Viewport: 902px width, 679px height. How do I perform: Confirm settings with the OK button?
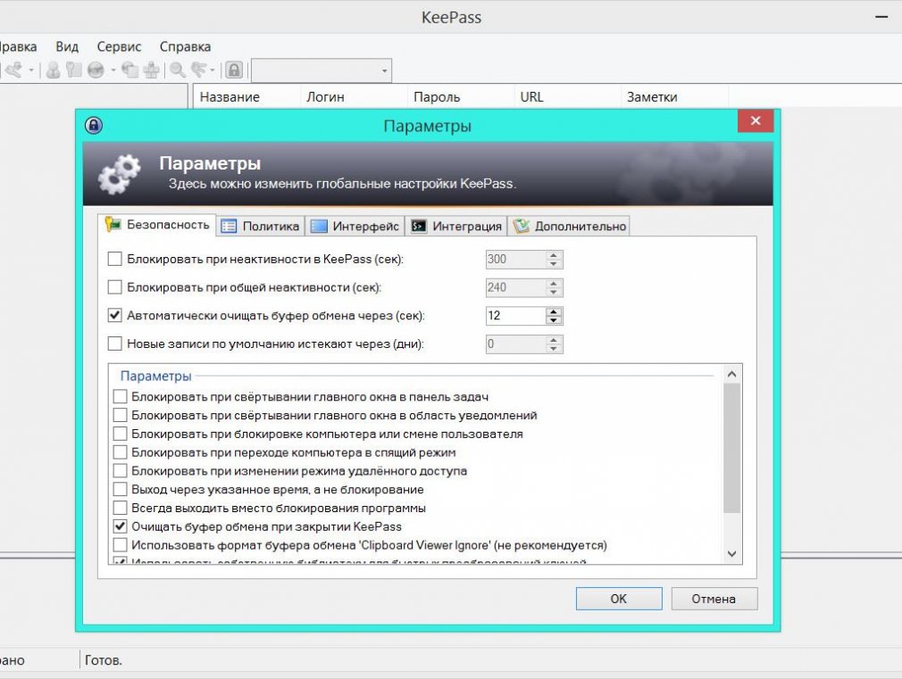click(x=619, y=599)
